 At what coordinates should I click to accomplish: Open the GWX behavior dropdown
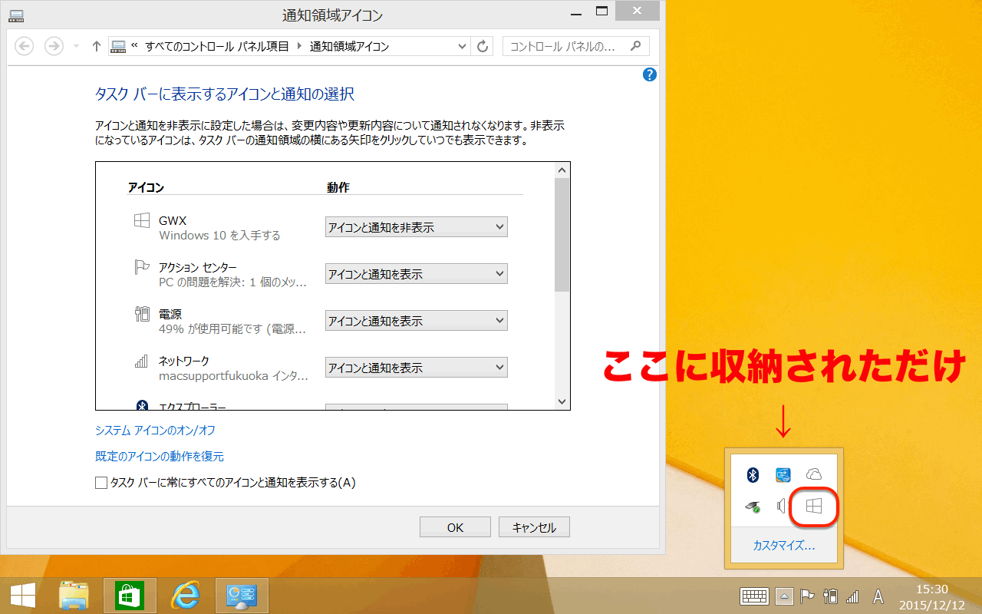(416, 227)
